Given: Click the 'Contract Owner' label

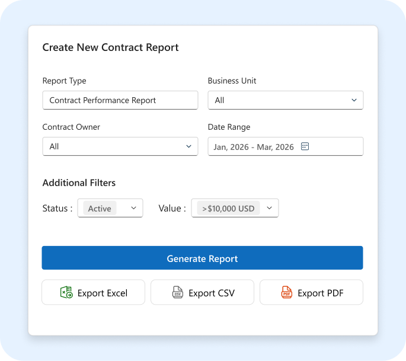Looking at the screenshot, I should pyautogui.click(x=71, y=127).
